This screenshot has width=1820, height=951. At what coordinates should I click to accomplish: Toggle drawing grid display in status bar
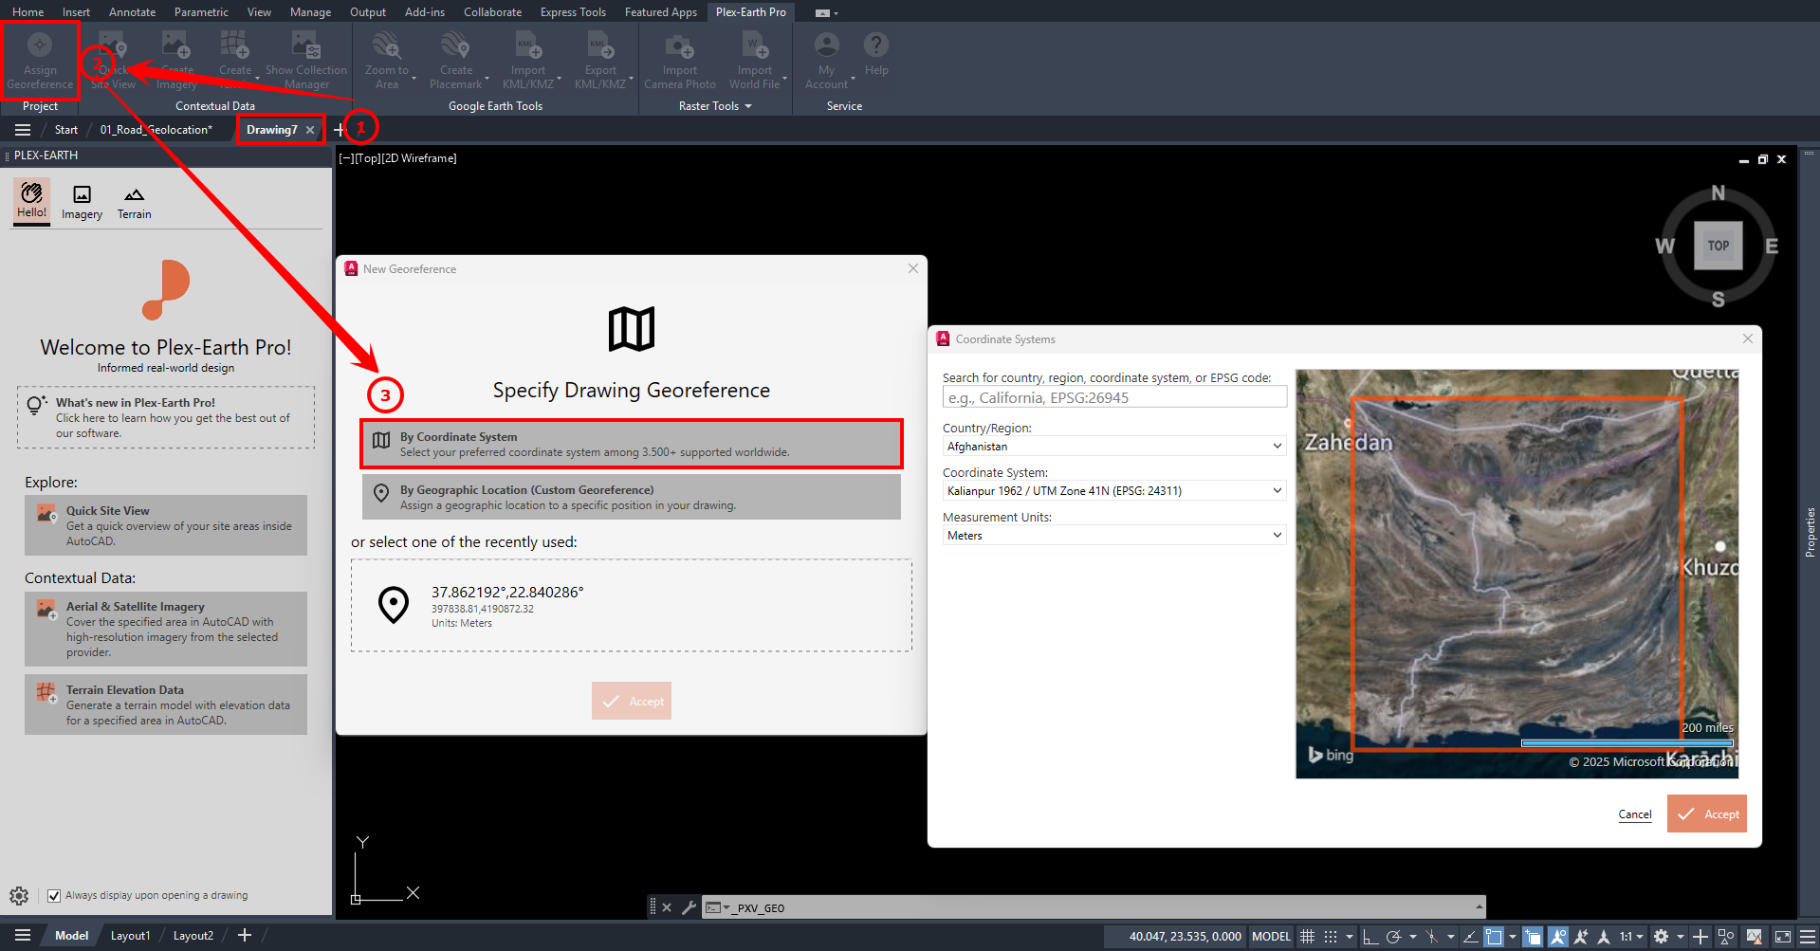[1307, 936]
